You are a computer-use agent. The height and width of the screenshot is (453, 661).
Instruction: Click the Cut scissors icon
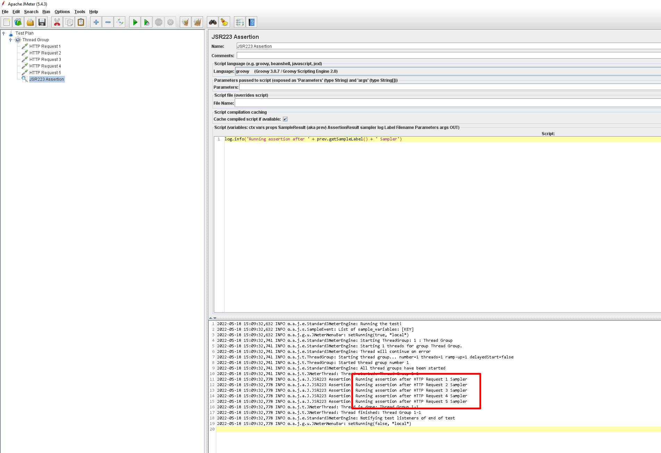[x=57, y=22]
